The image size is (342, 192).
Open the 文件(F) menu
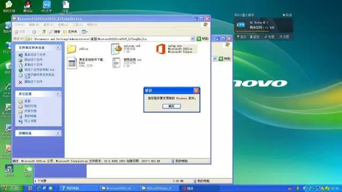click(19, 25)
